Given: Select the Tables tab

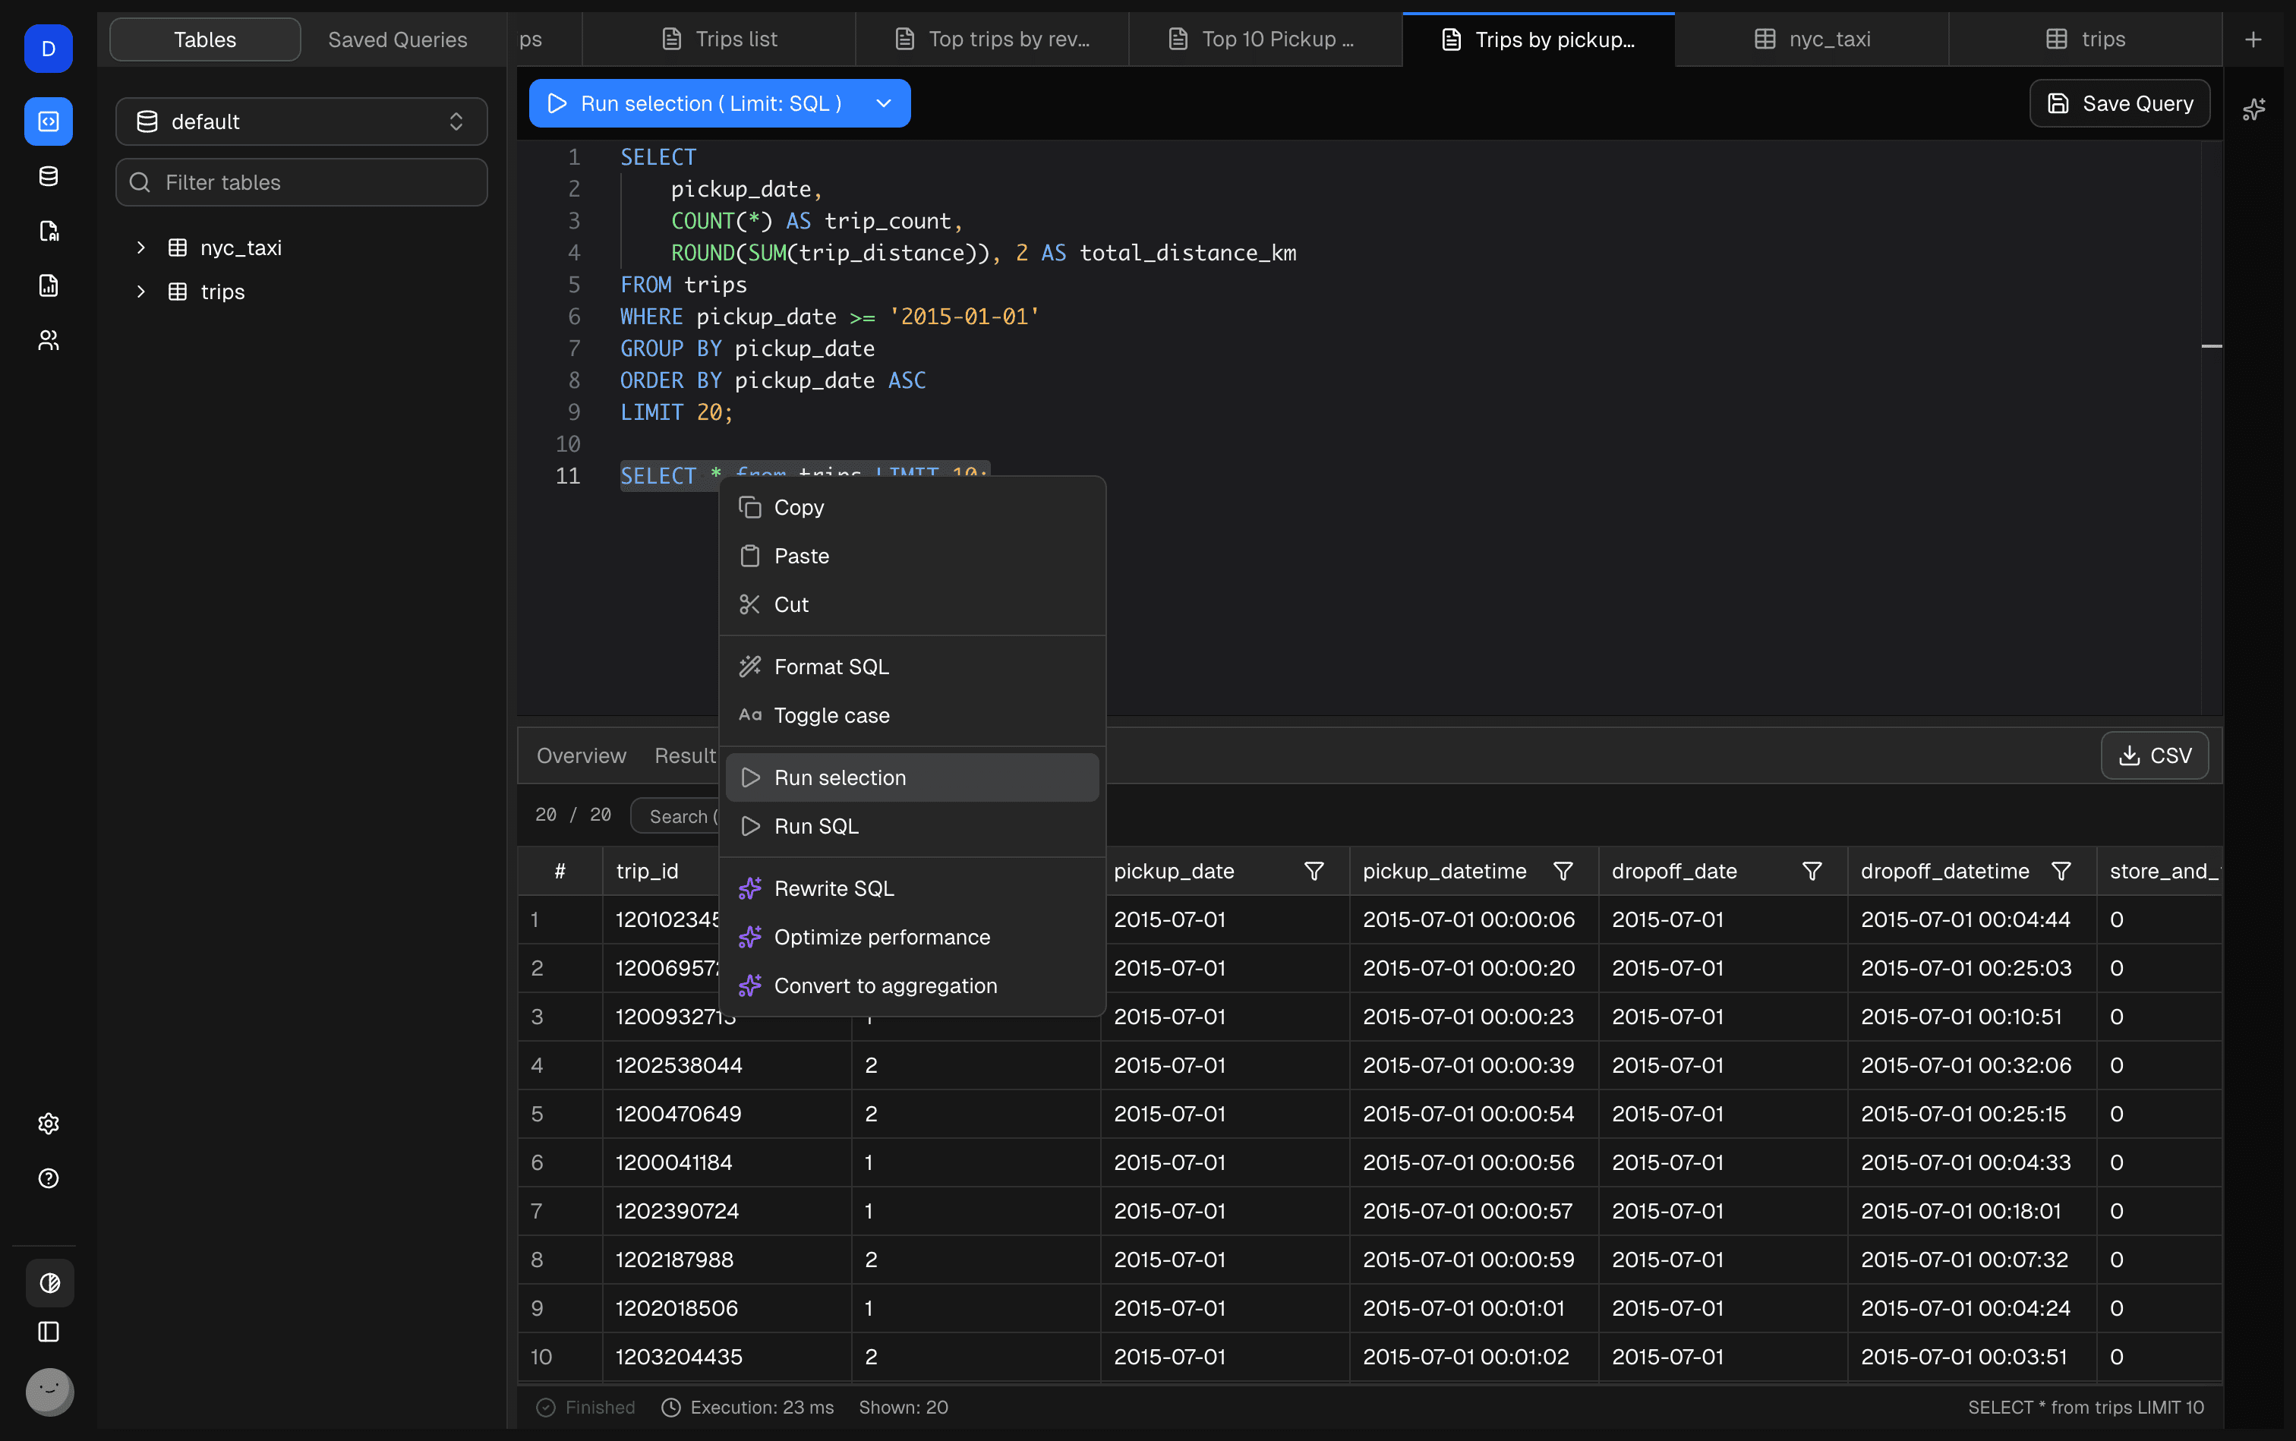Looking at the screenshot, I should coord(205,39).
